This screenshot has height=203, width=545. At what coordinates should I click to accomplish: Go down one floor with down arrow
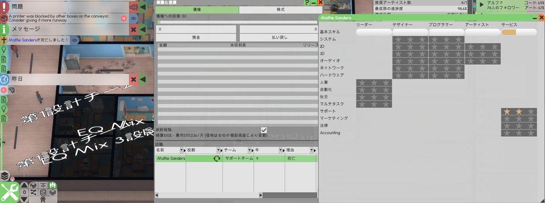tap(25, 199)
